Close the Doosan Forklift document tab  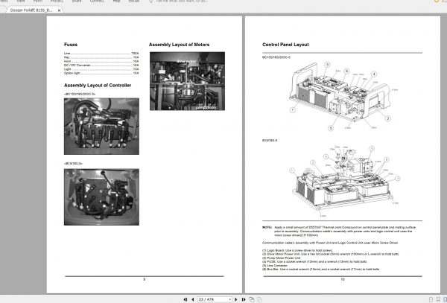point(59,10)
